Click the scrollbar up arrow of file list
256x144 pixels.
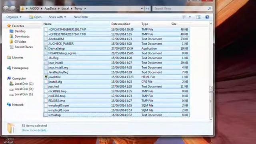(x=211, y=24)
